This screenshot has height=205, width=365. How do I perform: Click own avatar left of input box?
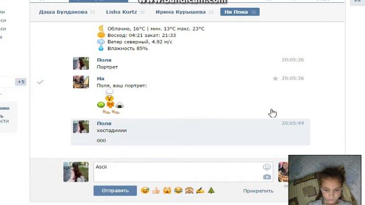coord(76,172)
